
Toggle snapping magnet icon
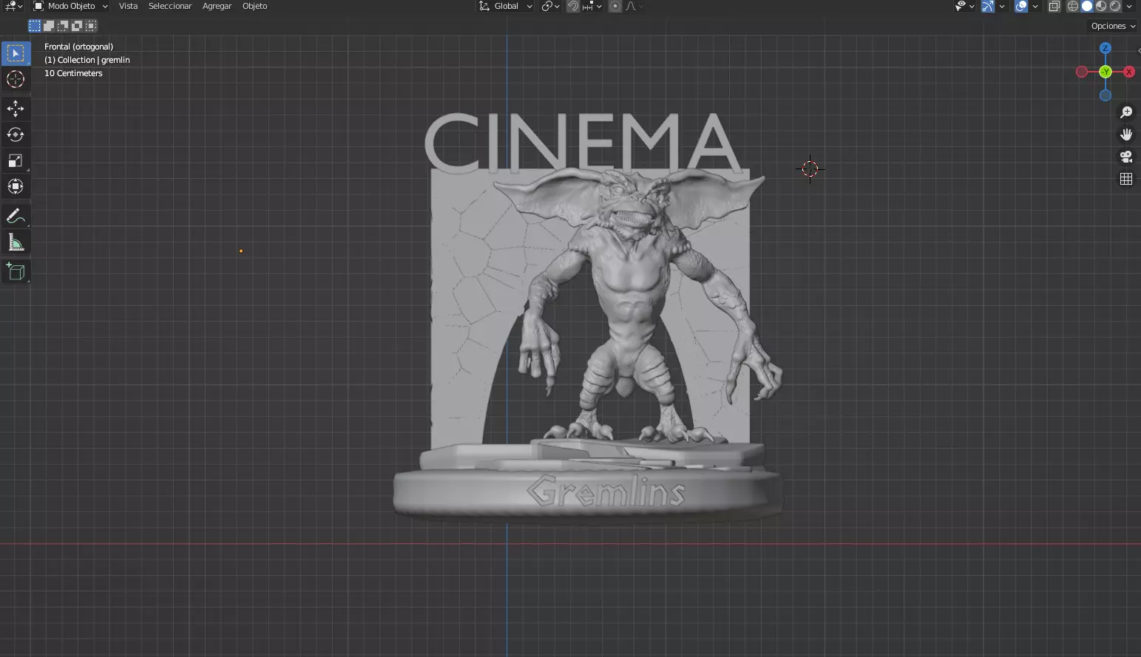[x=573, y=6]
